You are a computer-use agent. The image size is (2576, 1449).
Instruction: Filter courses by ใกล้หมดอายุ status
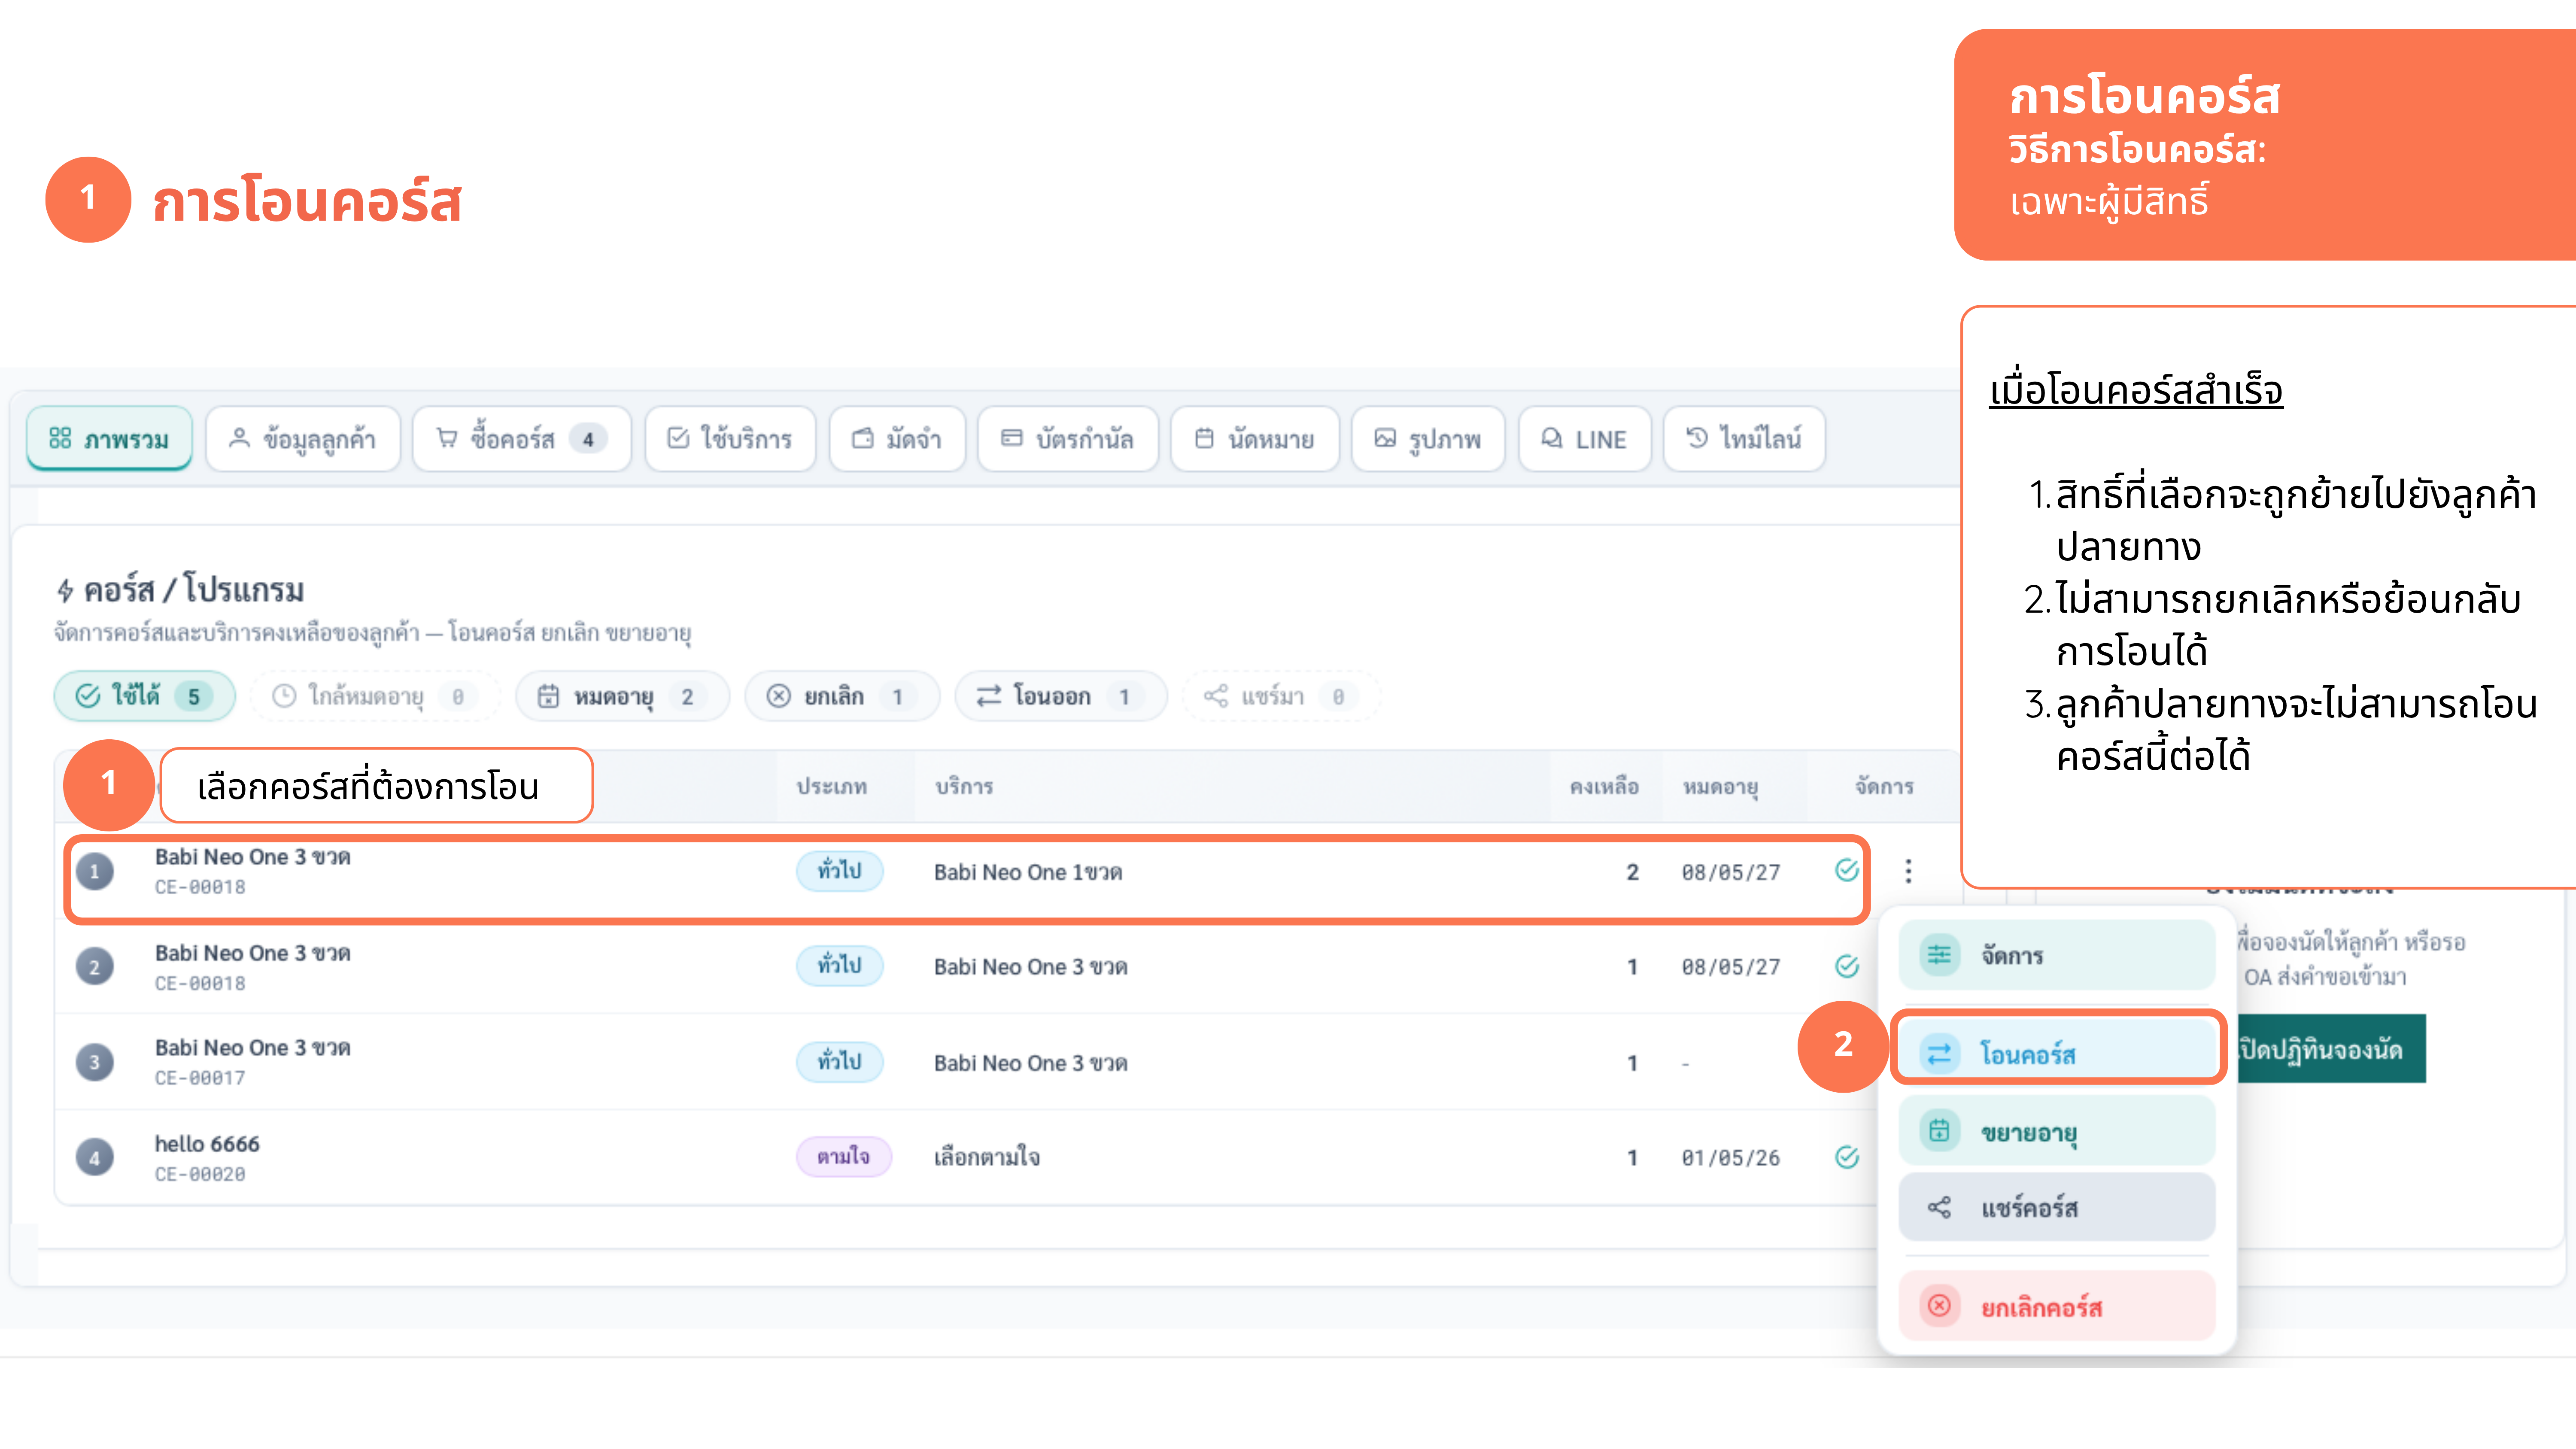pyautogui.click(x=374, y=696)
